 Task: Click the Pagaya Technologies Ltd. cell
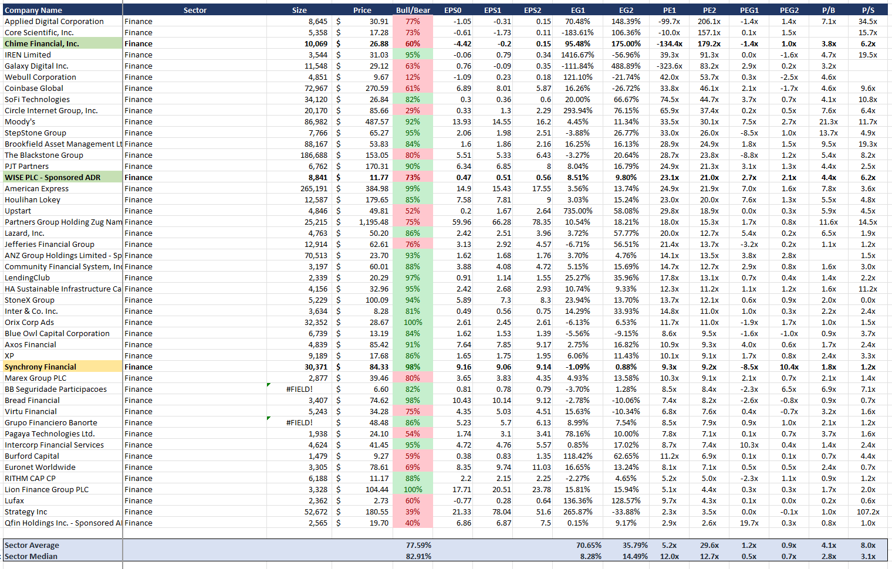(x=62, y=433)
